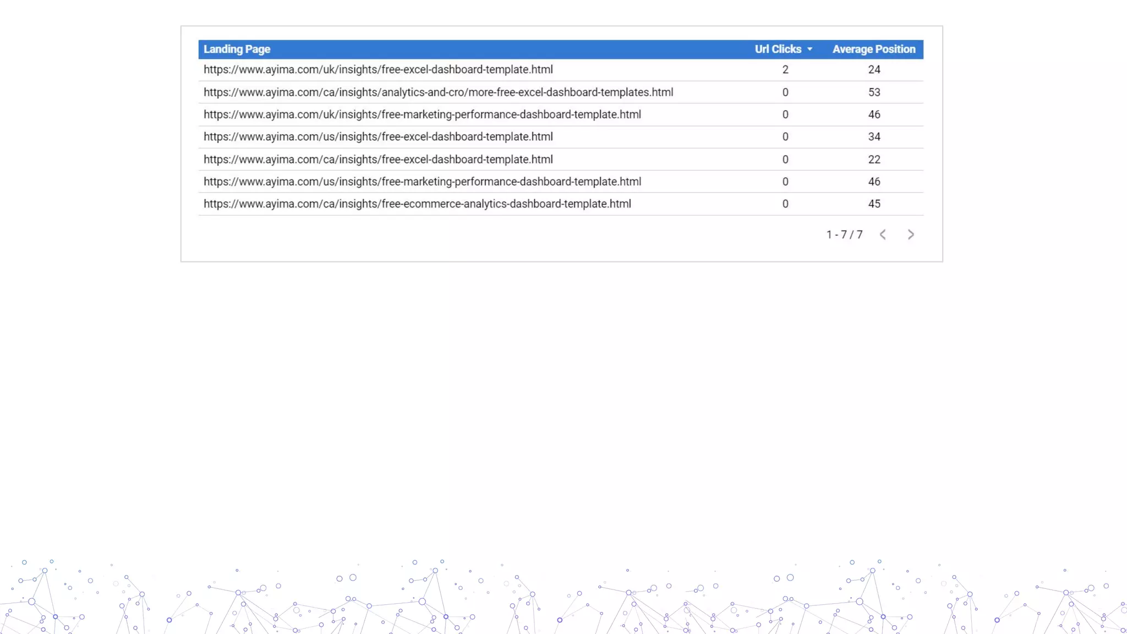Open us free-excel-dashboard-template URL
Screen dimensions: 1127x634
(378, 137)
